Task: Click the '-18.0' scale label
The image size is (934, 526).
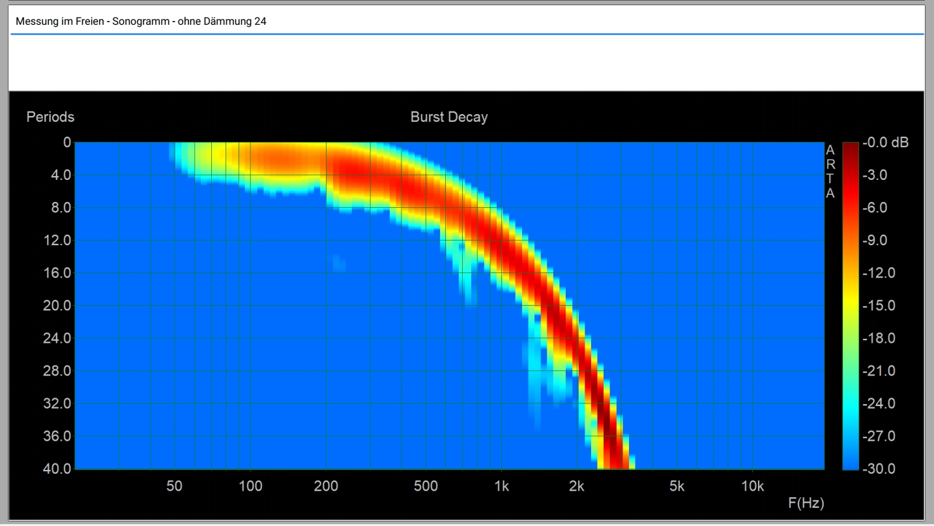Action: coord(879,338)
